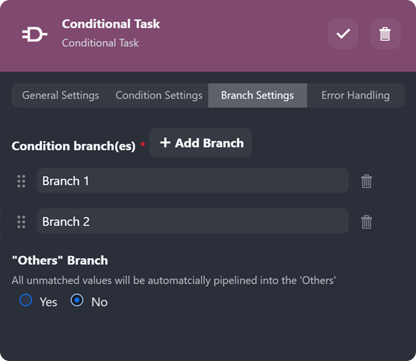The width and height of the screenshot is (416, 361).
Task: Go to the Error Handling tab
Action: [x=355, y=95]
